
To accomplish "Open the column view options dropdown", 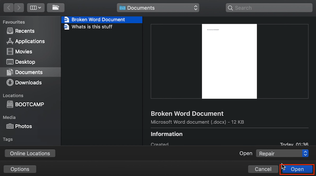I will (36, 7).
